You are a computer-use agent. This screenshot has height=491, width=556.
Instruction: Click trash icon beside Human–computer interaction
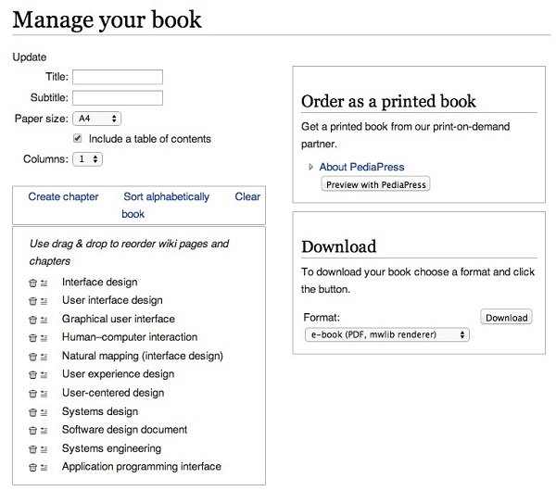pyautogui.click(x=32, y=338)
